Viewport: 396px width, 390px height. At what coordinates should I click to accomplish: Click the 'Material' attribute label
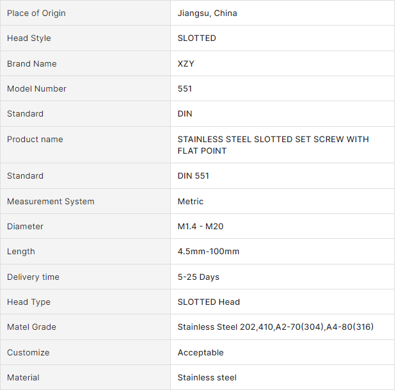point(23,378)
